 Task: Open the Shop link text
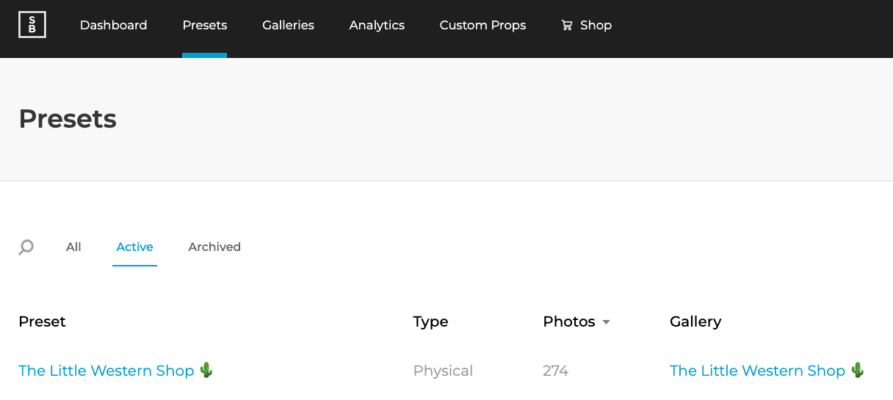(x=596, y=25)
